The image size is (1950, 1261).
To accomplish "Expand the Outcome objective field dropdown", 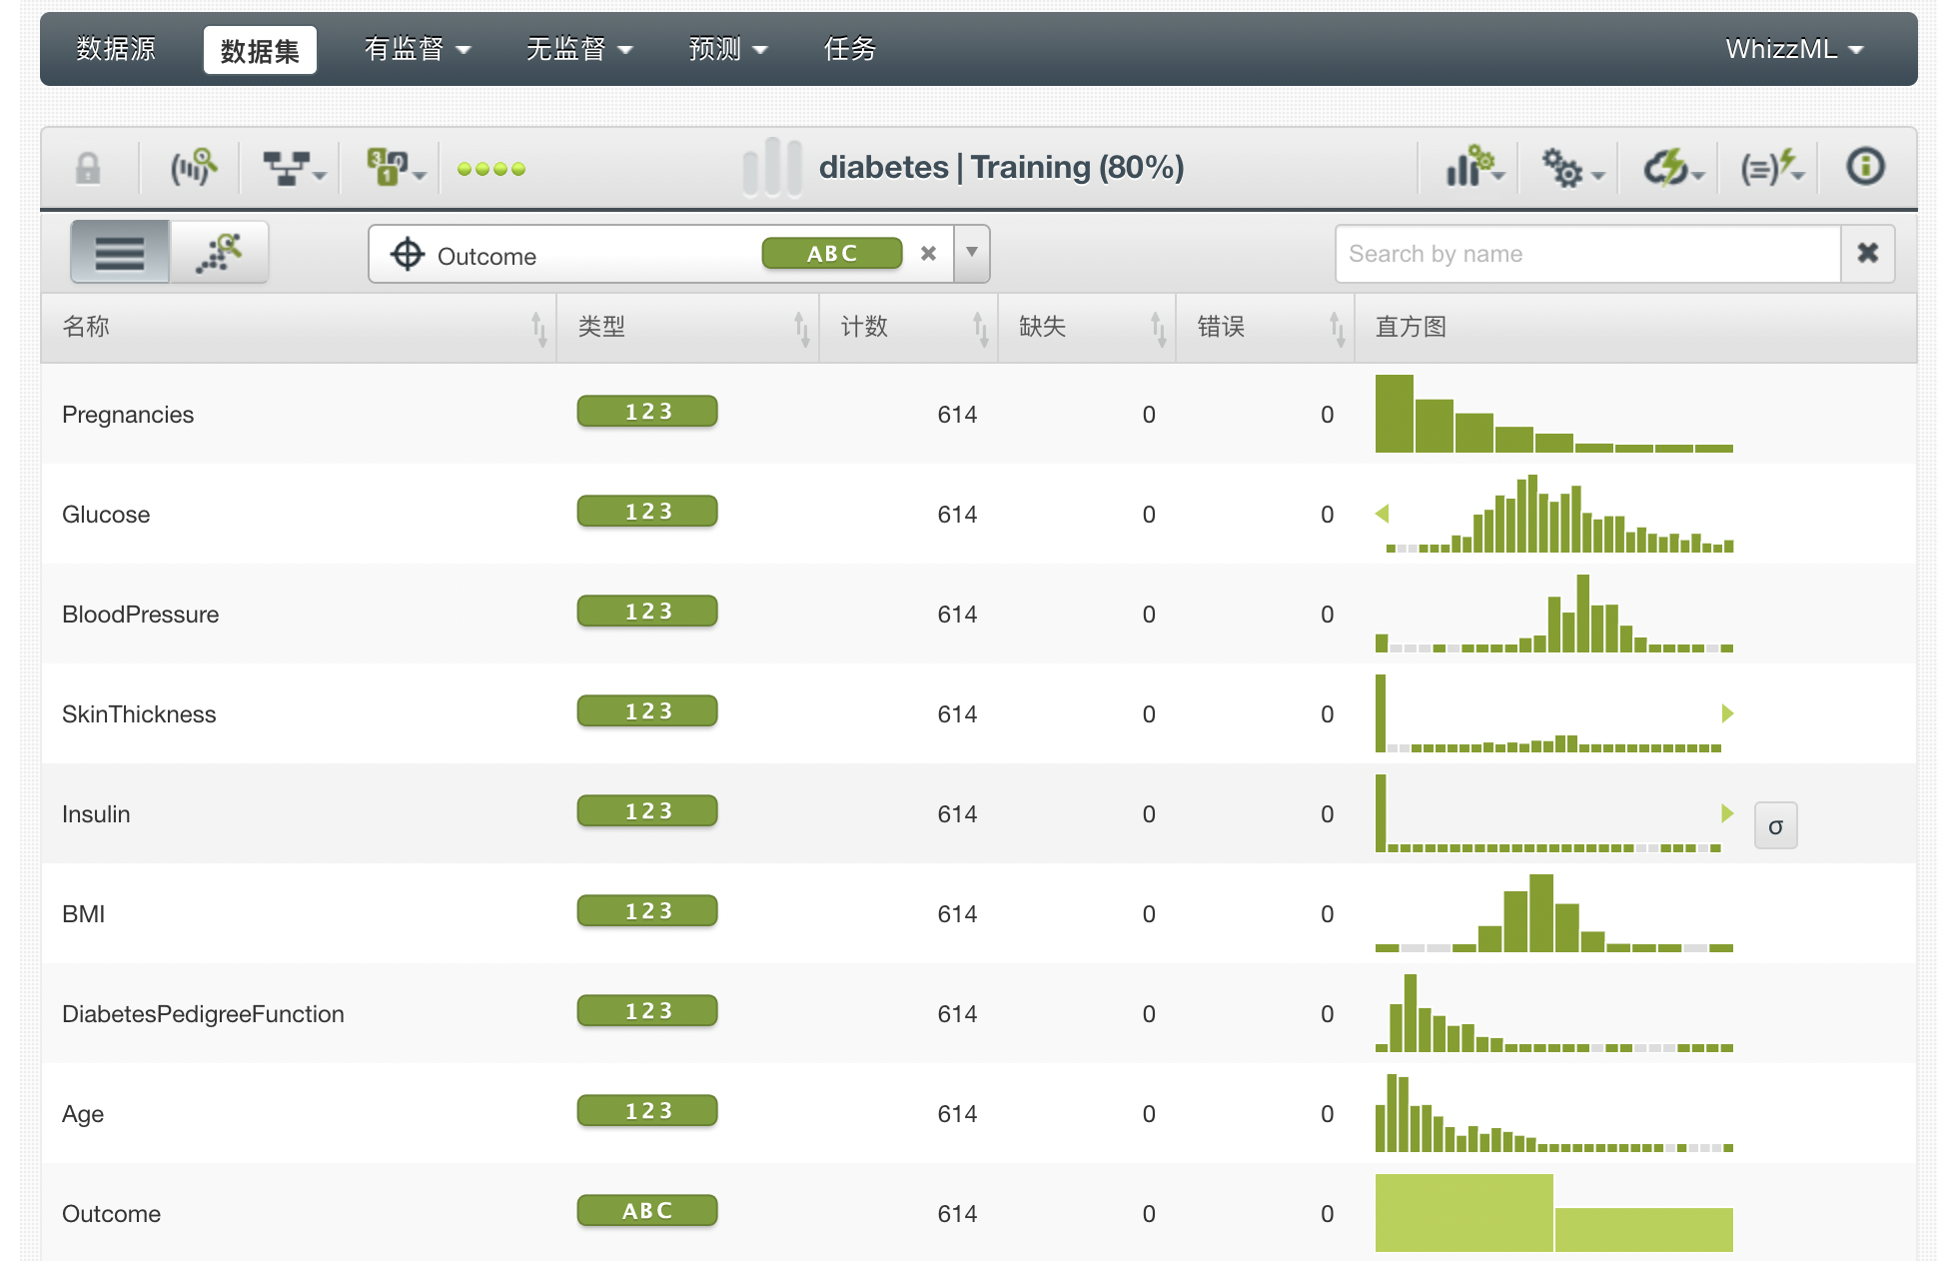I will pos(970,254).
